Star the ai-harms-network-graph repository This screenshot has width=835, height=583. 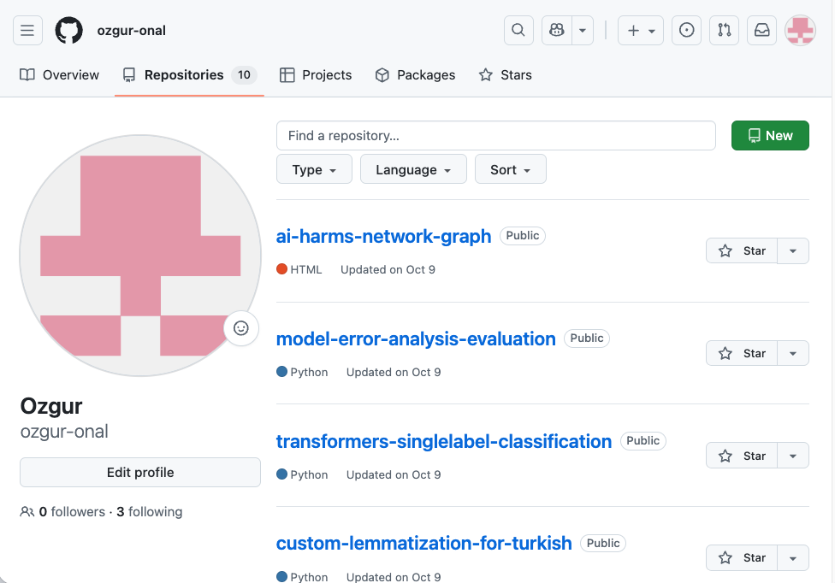pyautogui.click(x=742, y=250)
